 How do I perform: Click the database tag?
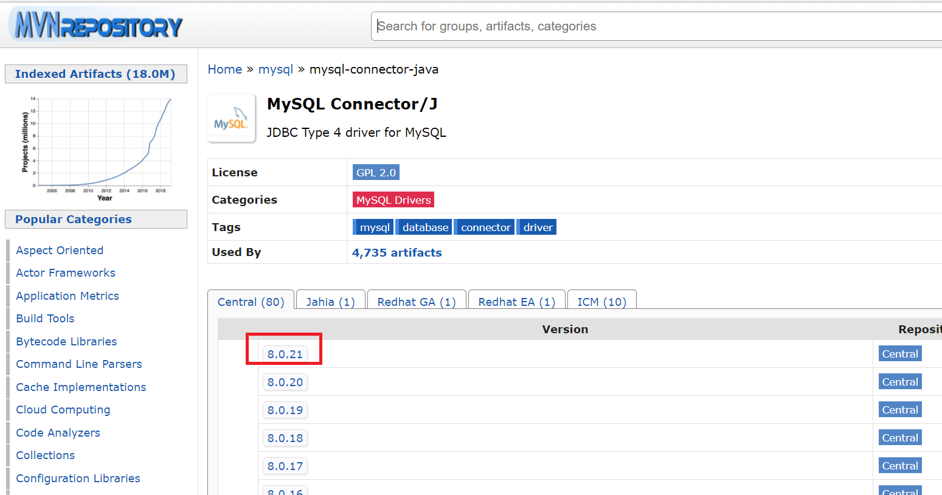[x=424, y=227]
